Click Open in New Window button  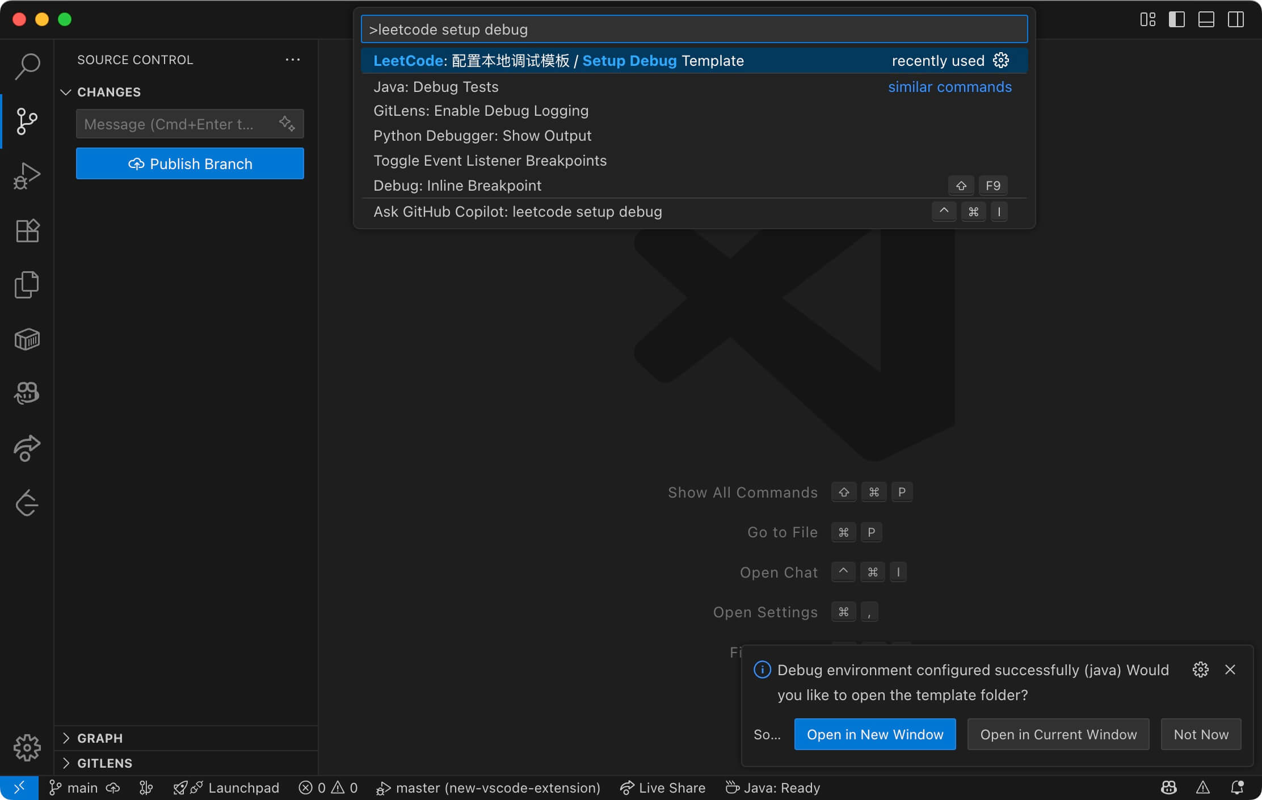[x=874, y=734]
